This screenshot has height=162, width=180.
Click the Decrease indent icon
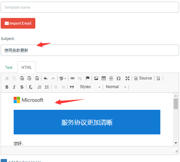pyautogui.click(x=56, y=87)
